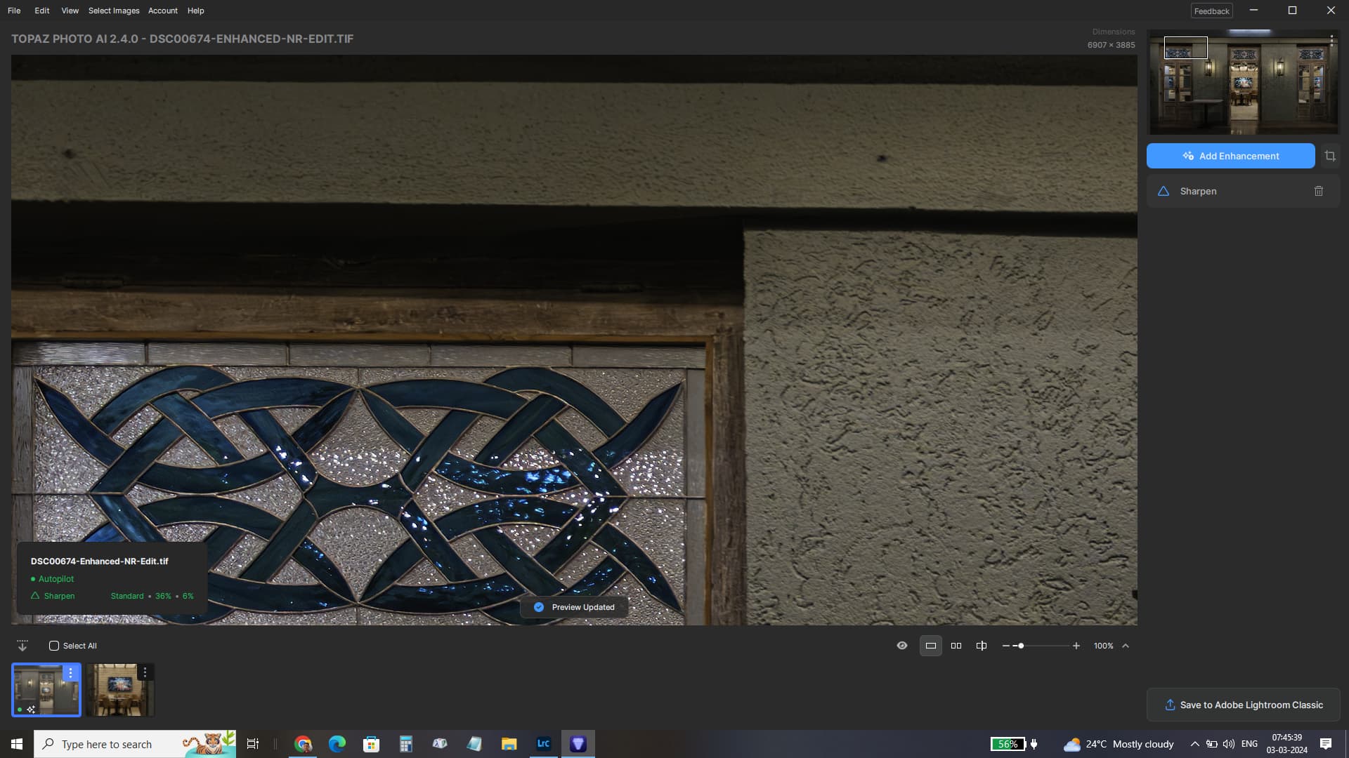This screenshot has height=758, width=1349.
Task: Click the zoom level slider handle
Action: pos(1021,646)
